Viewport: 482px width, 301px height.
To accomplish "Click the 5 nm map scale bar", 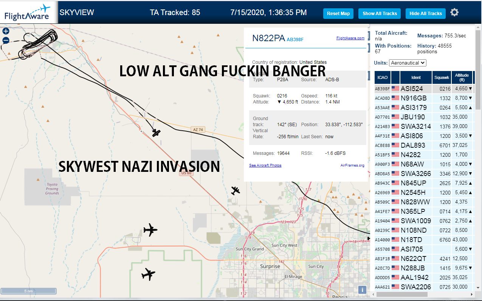I will [x=28, y=291].
